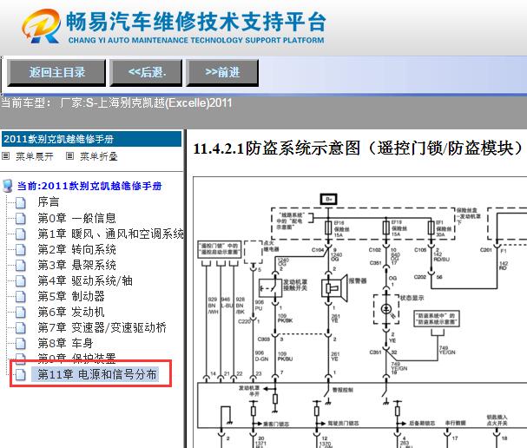Click the 发动机罩接触开关 switch symbol

[270, 288]
